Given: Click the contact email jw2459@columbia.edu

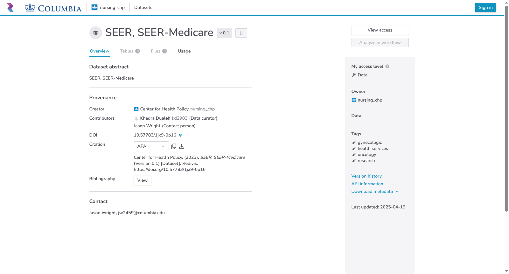Looking at the screenshot, I should (141, 213).
